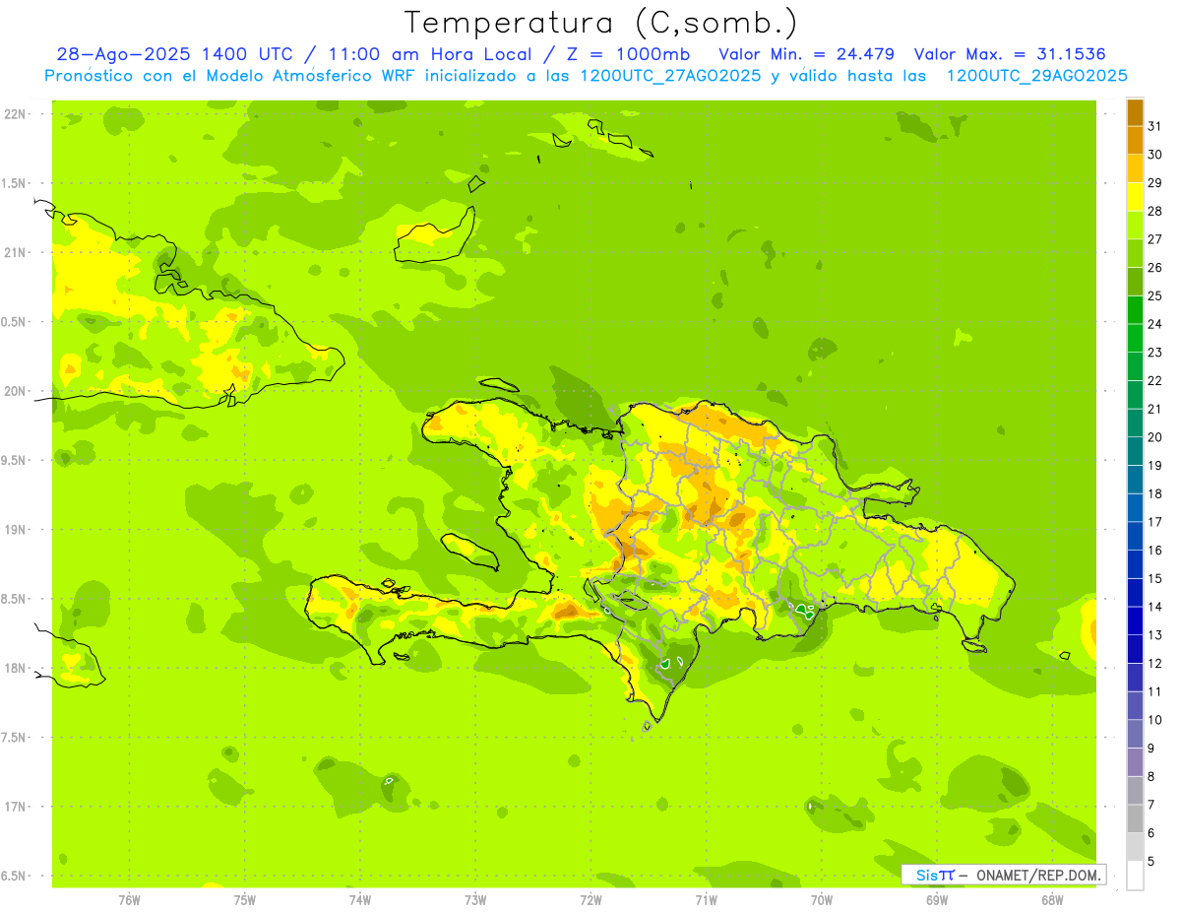Click the "21N" latitude label
The image size is (1181, 913).
(15, 252)
